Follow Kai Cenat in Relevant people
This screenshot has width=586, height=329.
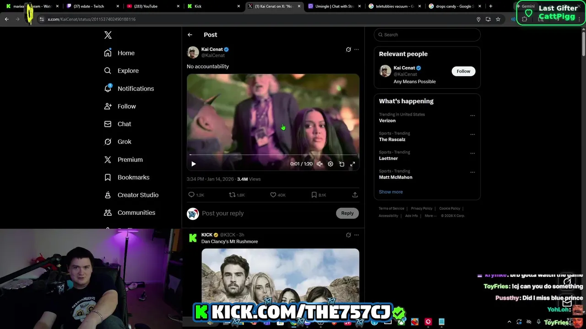(x=463, y=71)
